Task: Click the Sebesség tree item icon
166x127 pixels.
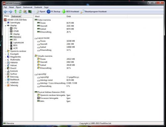Action: 8,86
